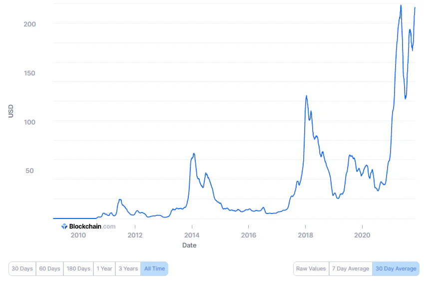This screenshot has width=431, height=281.
Task: Choose the 180 Days range
Action: pyautogui.click(x=78, y=268)
